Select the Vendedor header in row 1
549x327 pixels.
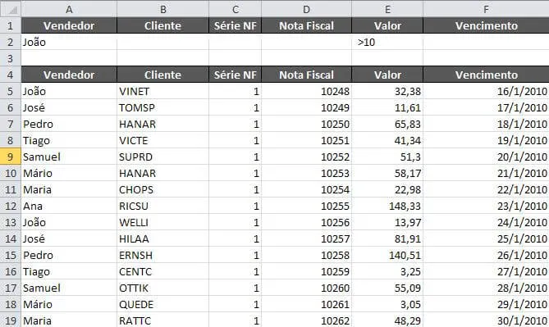tap(69, 25)
